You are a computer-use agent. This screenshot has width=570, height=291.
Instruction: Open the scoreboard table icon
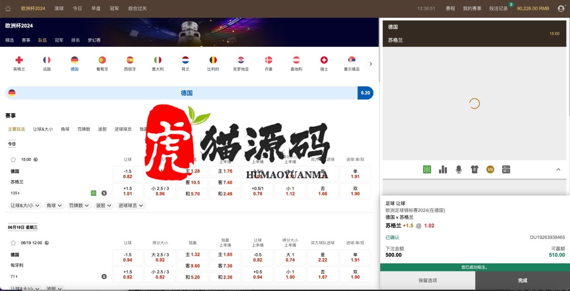506,170
